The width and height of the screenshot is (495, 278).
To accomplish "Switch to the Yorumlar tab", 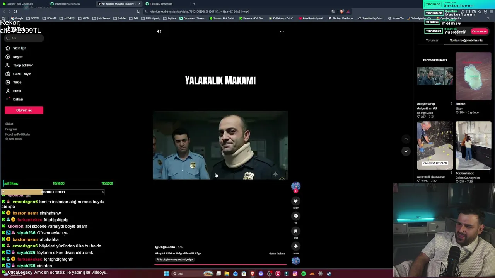I will [x=432, y=41].
